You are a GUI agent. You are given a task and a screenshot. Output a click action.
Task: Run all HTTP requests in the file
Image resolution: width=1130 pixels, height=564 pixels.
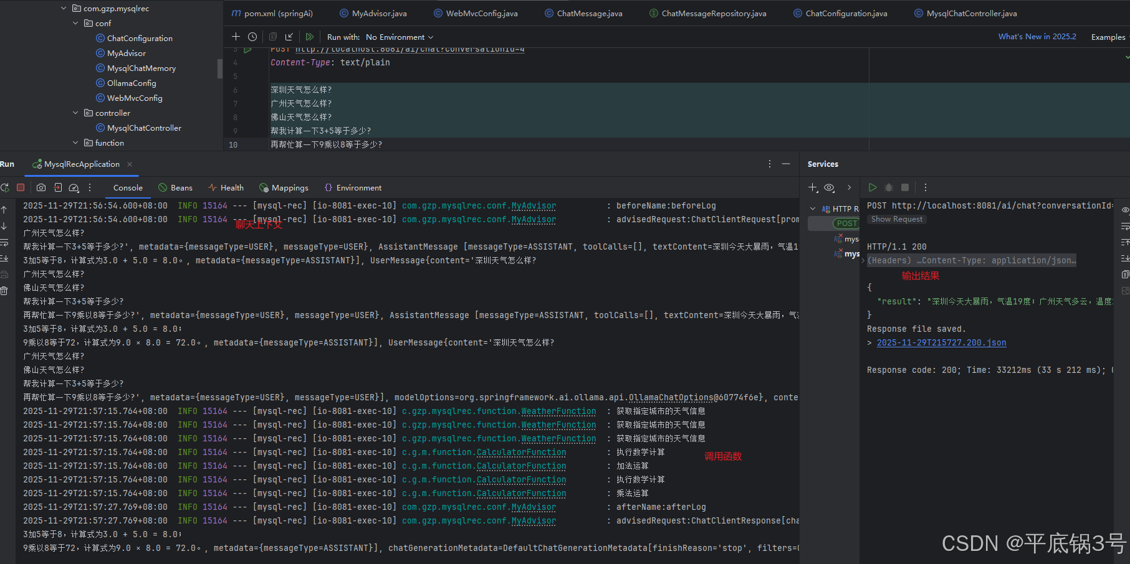(x=310, y=37)
